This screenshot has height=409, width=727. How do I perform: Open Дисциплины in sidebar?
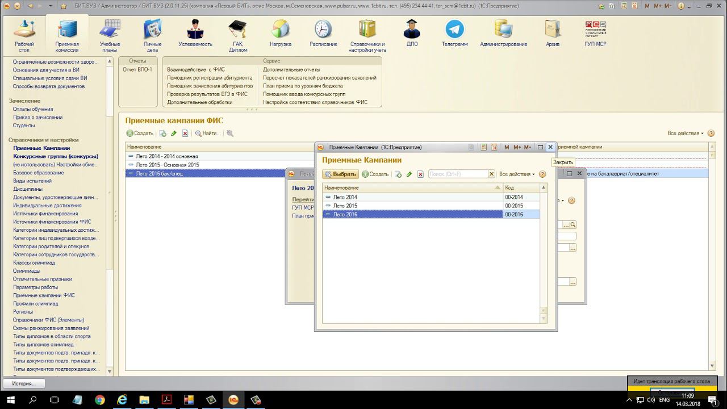tap(28, 189)
